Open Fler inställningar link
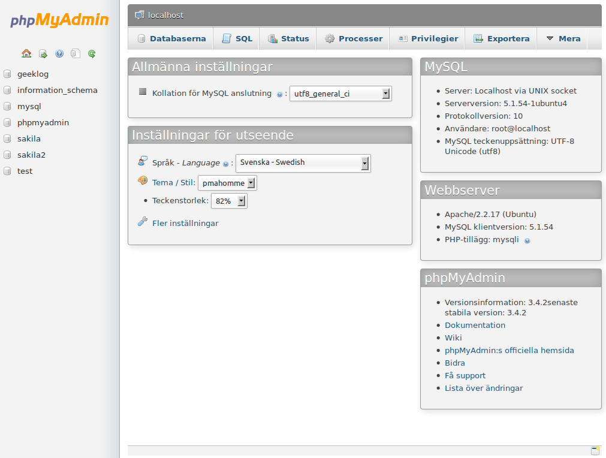This screenshot has height=458, width=606. [x=185, y=223]
